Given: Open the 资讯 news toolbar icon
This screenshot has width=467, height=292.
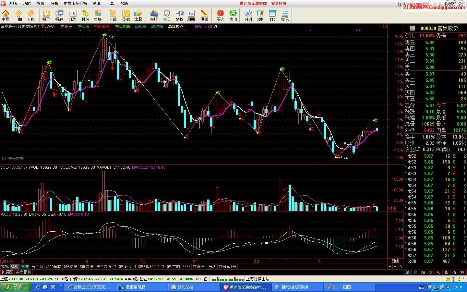Looking at the screenshot, I should (x=285, y=15).
